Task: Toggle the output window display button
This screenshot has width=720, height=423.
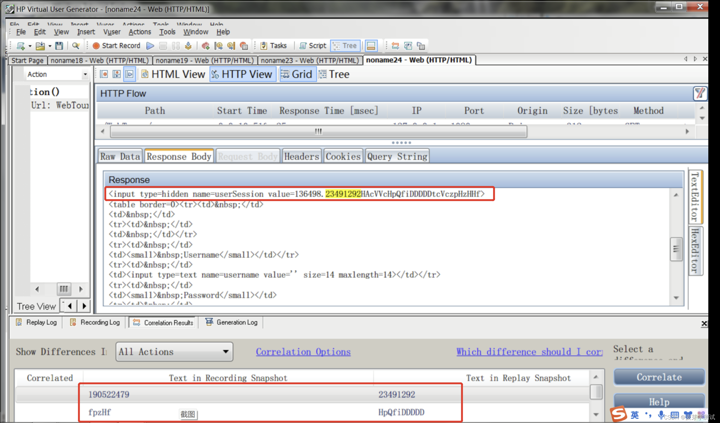Action: 371,46
